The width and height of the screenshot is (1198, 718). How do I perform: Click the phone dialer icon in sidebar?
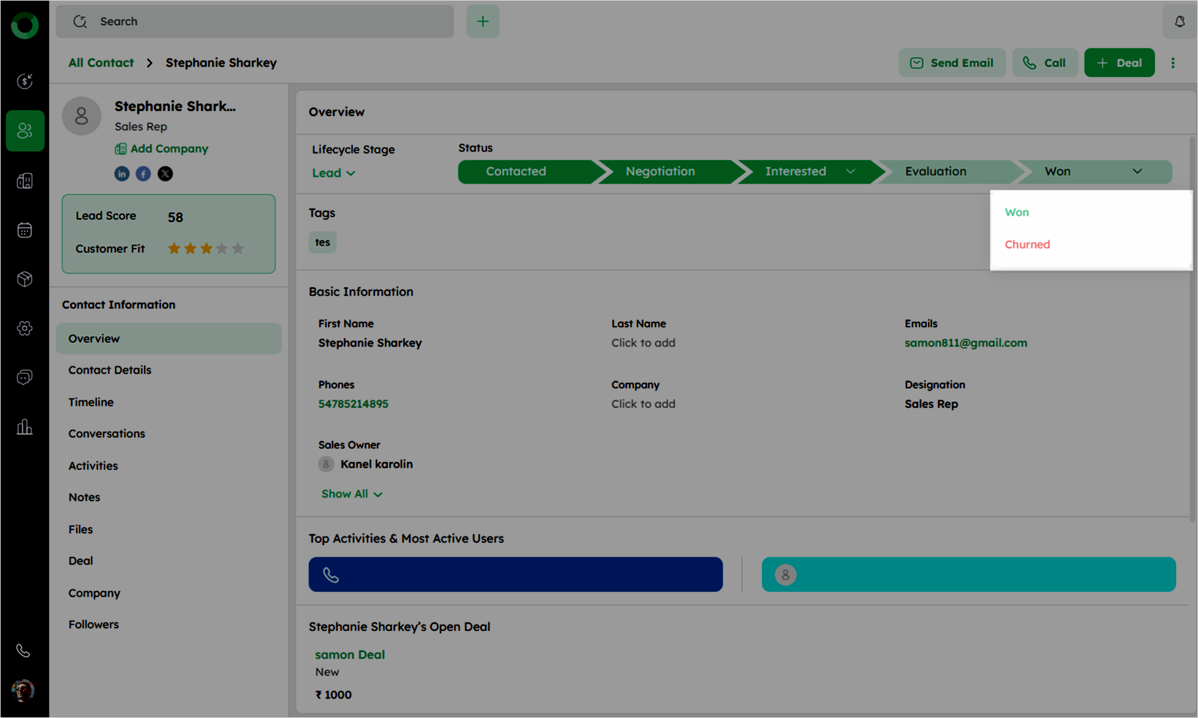tap(23, 651)
